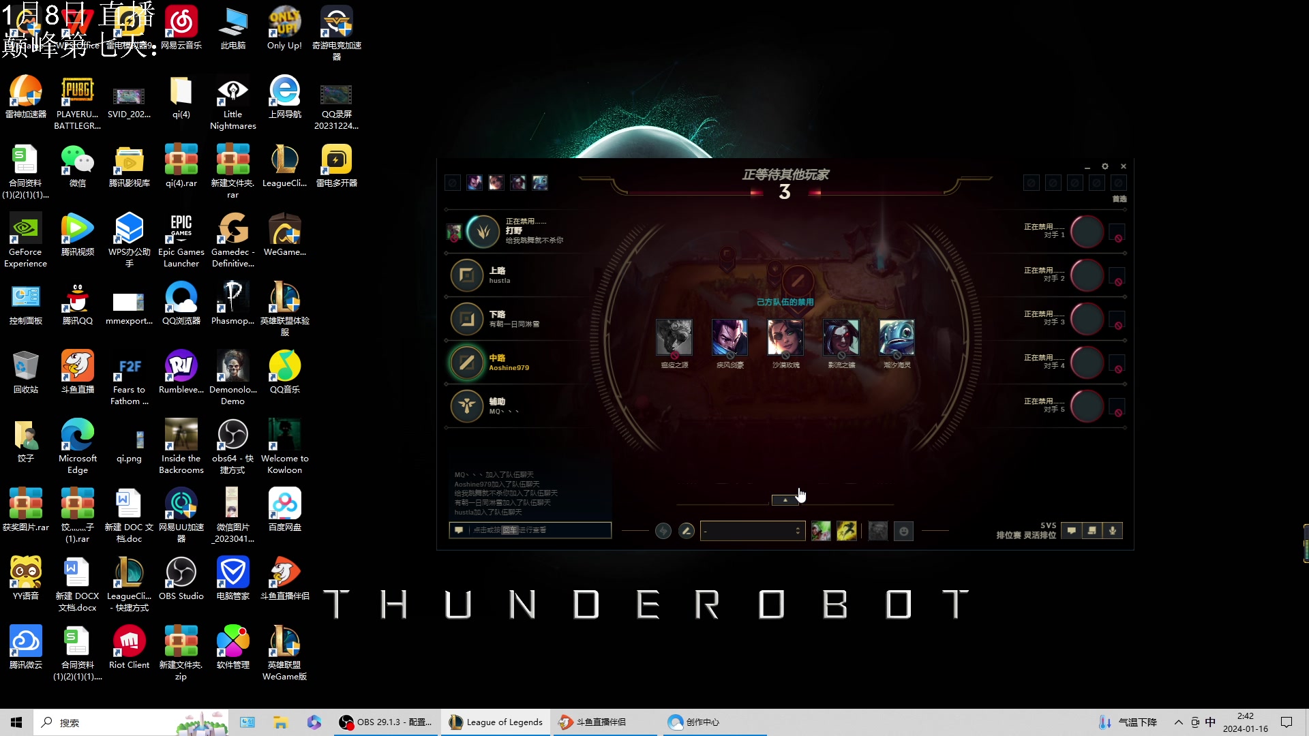Viewport: 1309px width, 736px height.
Task: Open the emote selector smiley icon
Action: point(904,531)
